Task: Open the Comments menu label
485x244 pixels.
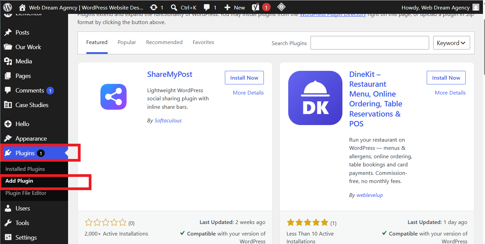Action: (x=30, y=90)
